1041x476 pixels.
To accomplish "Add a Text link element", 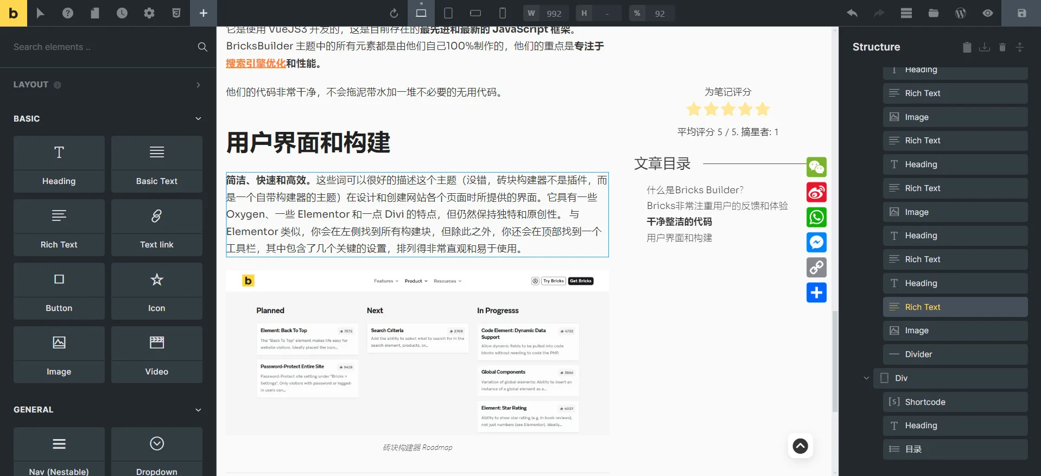I will (x=157, y=227).
